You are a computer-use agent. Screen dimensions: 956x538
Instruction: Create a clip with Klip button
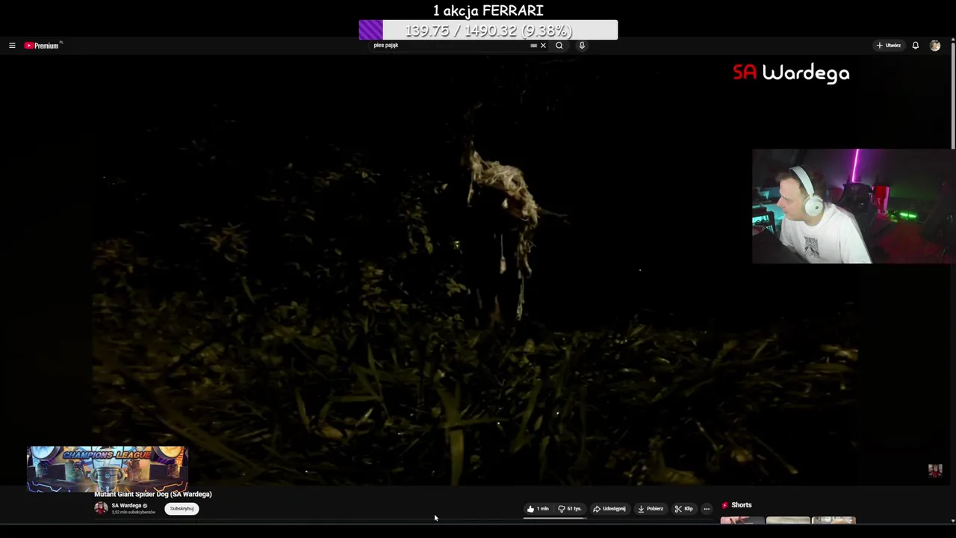[x=683, y=509]
